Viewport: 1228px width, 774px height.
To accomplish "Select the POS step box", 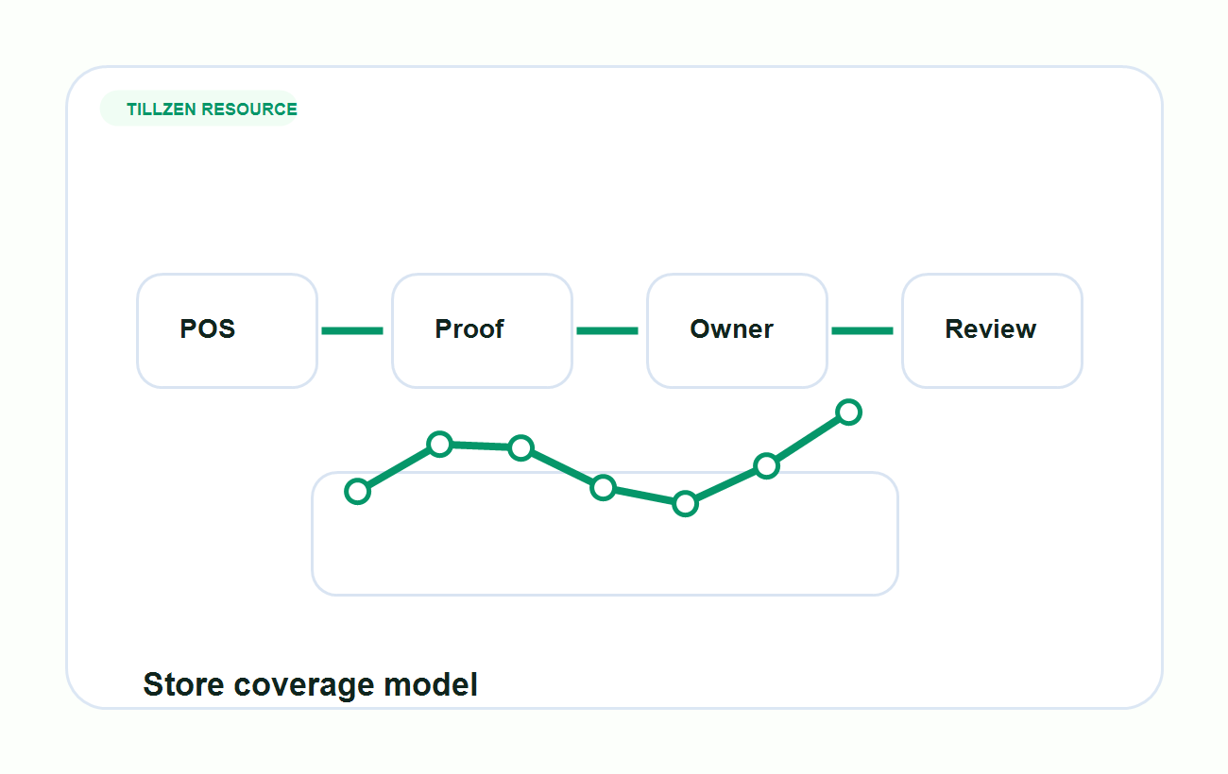I will coord(227,330).
